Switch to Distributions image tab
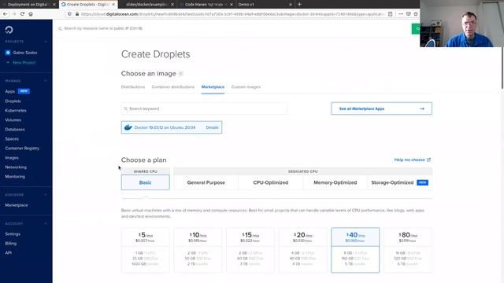This screenshot has height=283, width=504. point(133,87)
